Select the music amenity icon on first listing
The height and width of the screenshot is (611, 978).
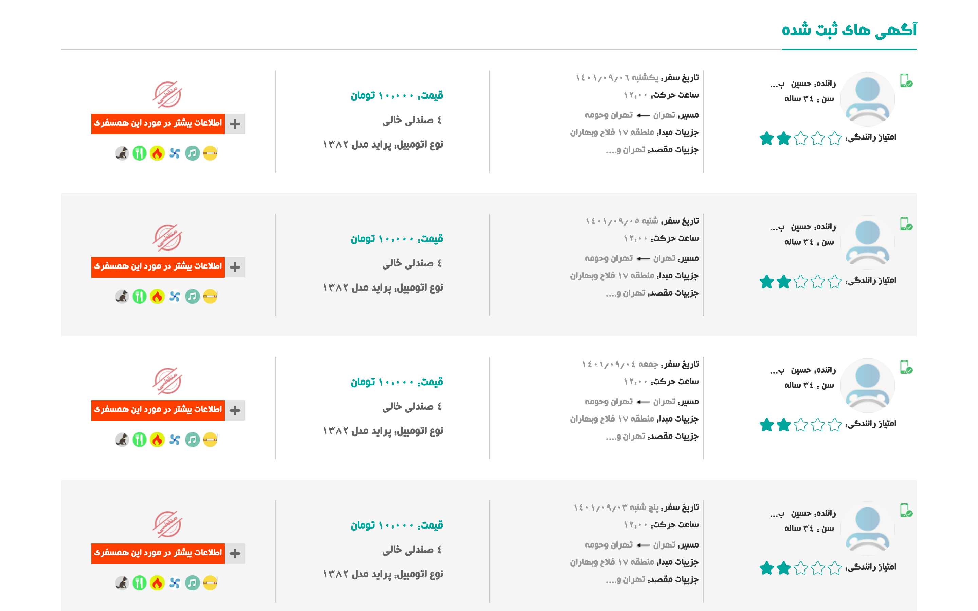point(193,153)
